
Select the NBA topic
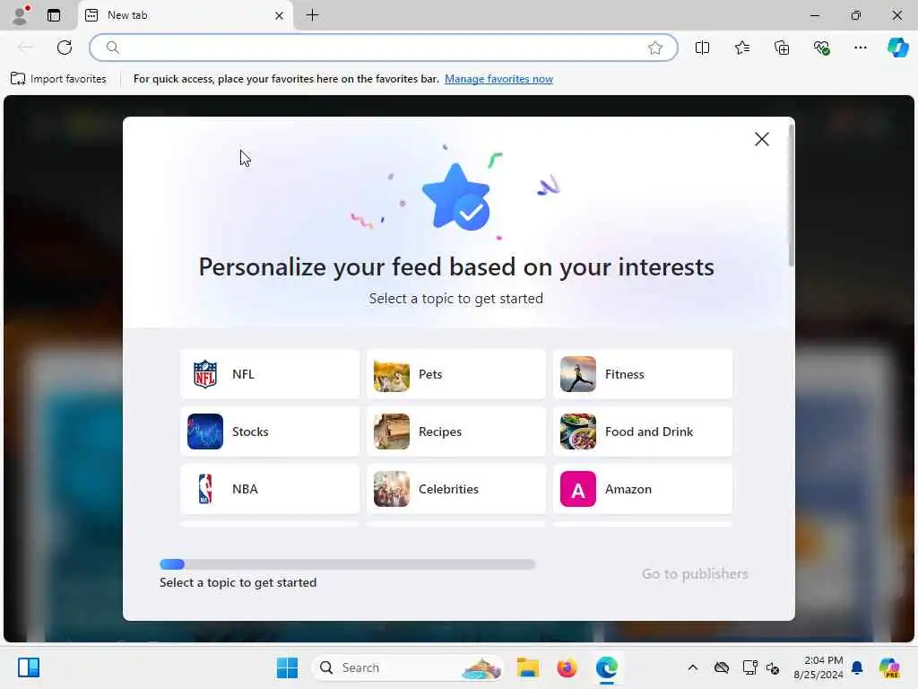click(270, 489)
